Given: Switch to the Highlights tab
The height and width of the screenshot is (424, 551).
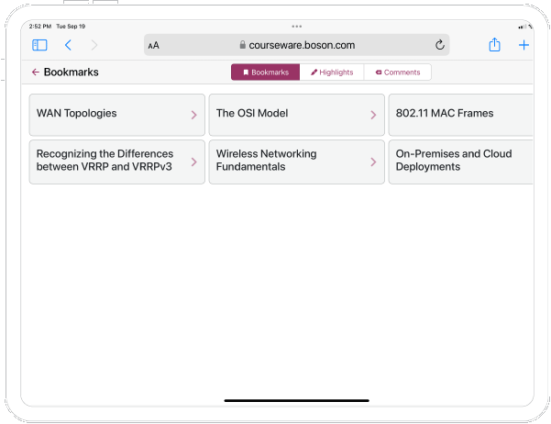Looking at the screenshot, I should 331,72.
